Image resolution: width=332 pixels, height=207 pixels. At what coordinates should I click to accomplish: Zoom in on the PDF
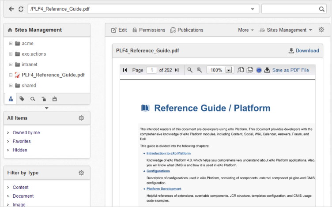(x=199, y=70)
